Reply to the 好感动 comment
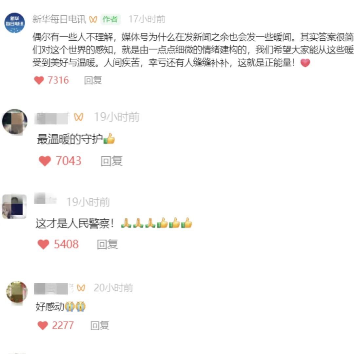The width and height of the screenshot is (354, 354). [100, 325]
